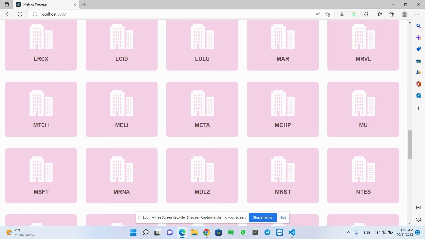This screenshot has height=239, width=425.
Task: Click the NTES building icon
Action: [x=363, y=169]
